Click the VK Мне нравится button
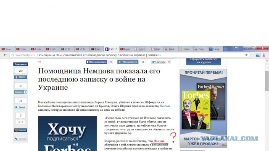269x151 pixels. 128,62
